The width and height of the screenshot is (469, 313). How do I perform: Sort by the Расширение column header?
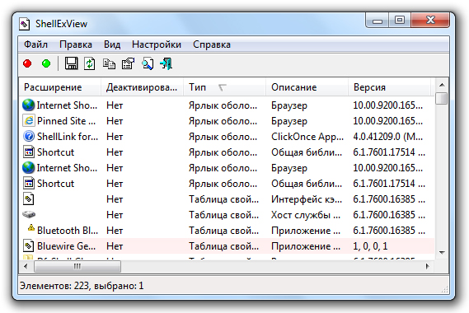click(60, 87)
